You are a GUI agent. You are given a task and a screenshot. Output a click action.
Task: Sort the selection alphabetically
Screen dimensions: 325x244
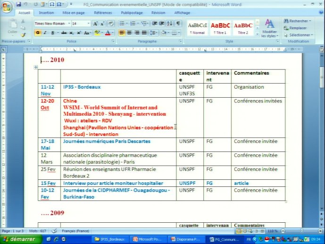tap(169, 24)
